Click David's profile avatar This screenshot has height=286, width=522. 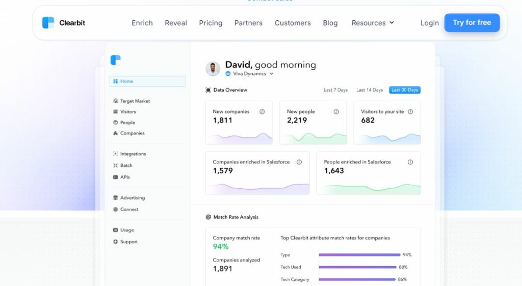coord(213,69)
